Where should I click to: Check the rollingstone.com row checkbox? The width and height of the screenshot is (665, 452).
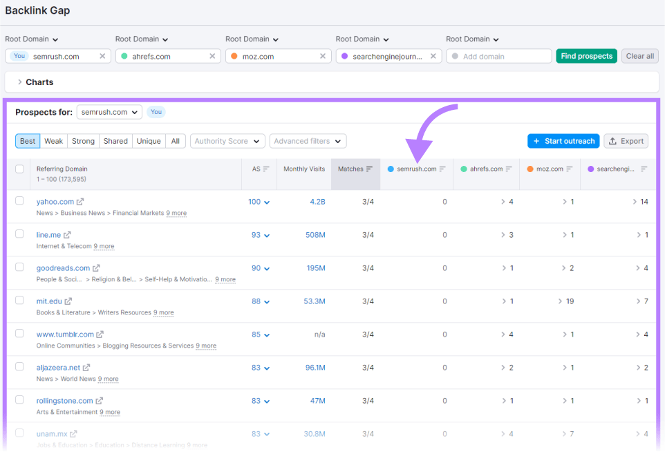[x=19, y=401]
